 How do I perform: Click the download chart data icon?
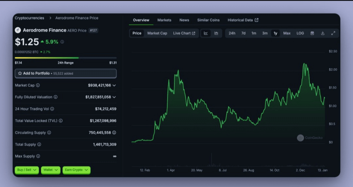coord(323,33)
